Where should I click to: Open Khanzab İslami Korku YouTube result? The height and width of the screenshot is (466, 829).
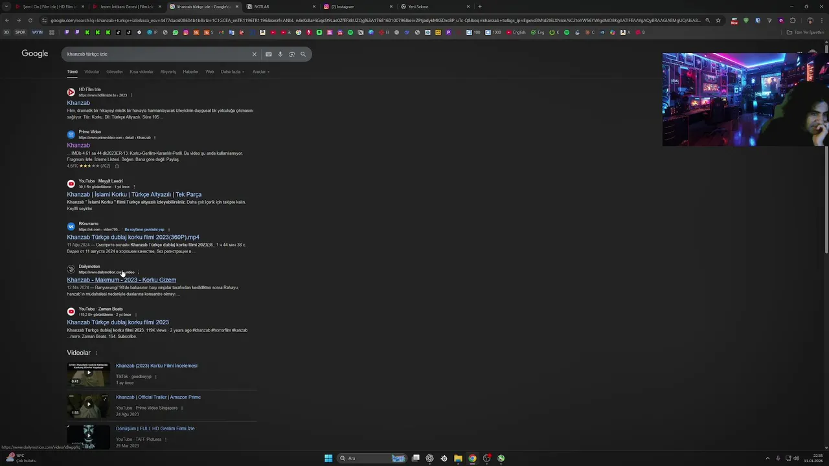[x=134, y=195]
